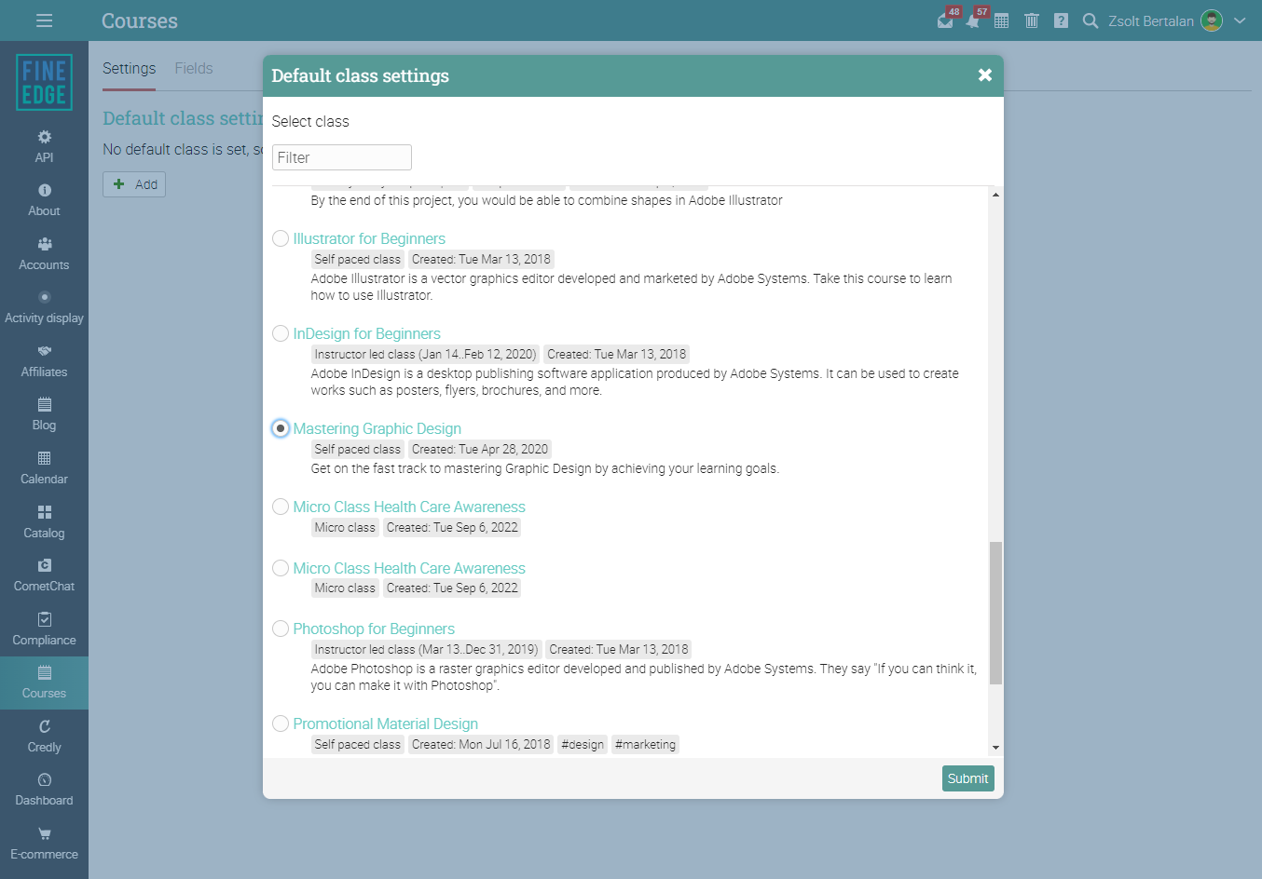Screen dimensions: 1262x879
Task: Open CometChat in the sidebar
Action: [44, 575]
